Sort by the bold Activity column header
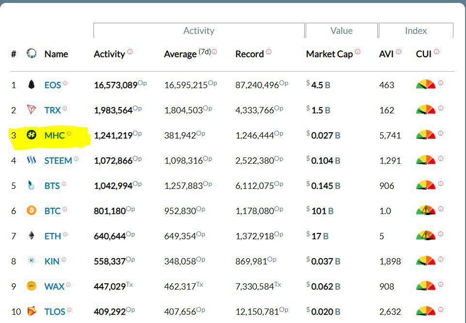The image size is (466, 323). (109, 54)
